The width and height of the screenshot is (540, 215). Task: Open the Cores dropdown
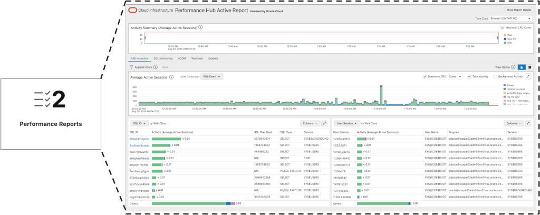coord(456,77)
